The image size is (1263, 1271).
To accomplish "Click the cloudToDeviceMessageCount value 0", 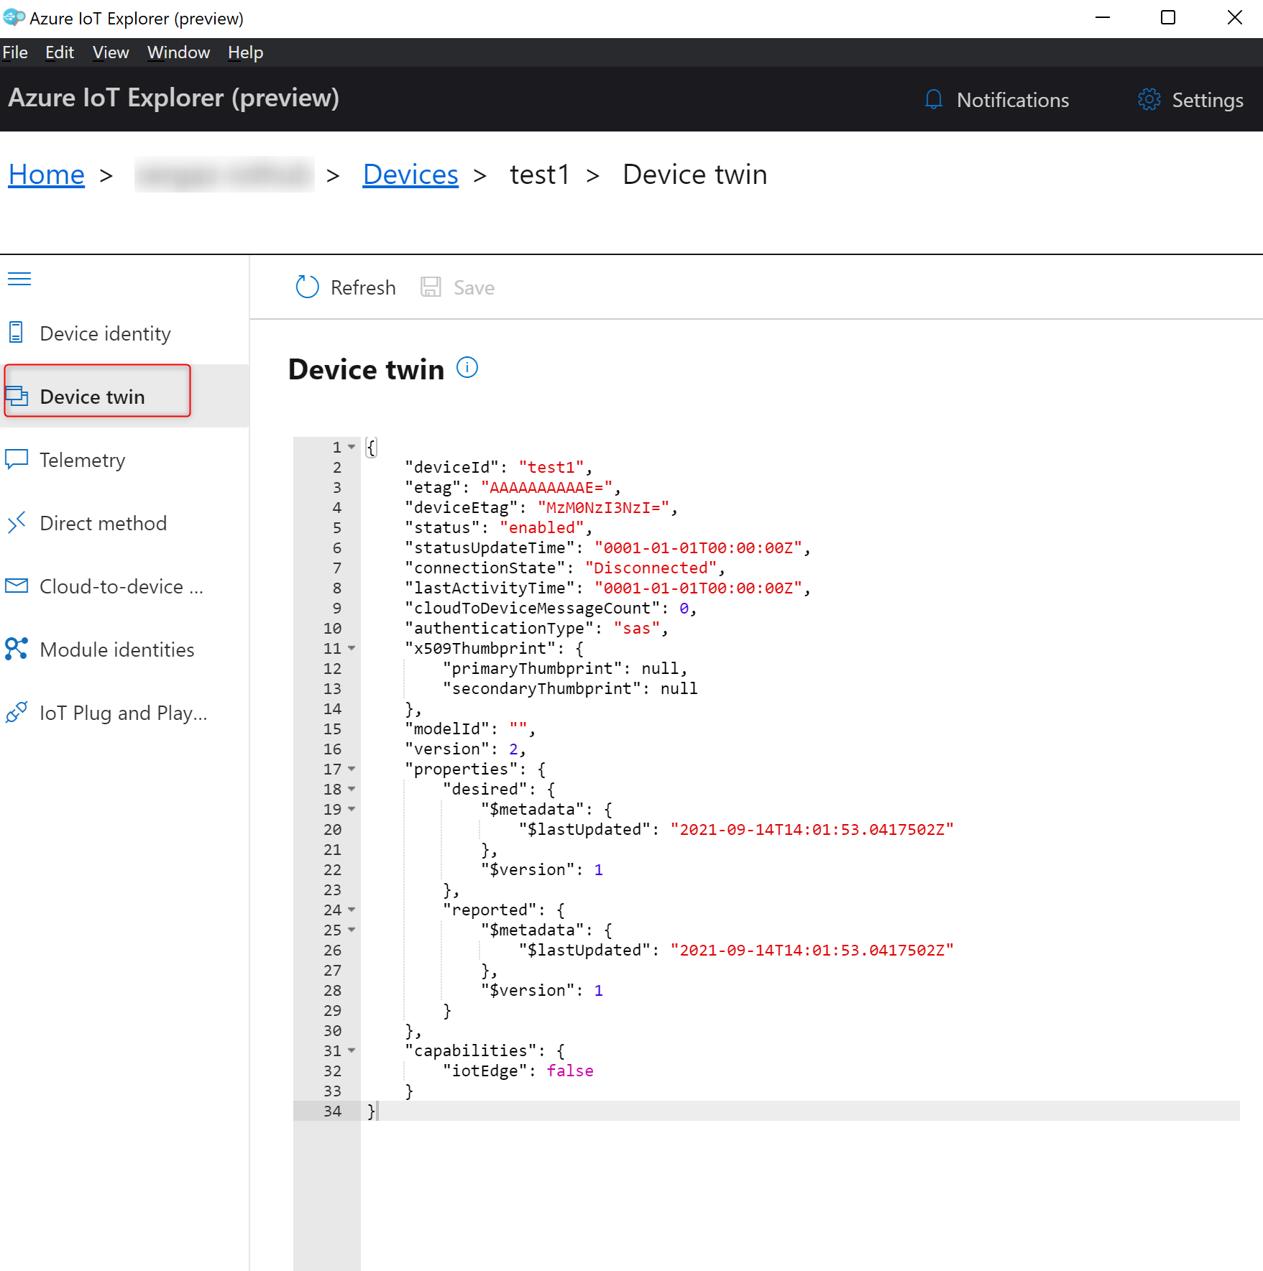I will (x=684, y=608).
